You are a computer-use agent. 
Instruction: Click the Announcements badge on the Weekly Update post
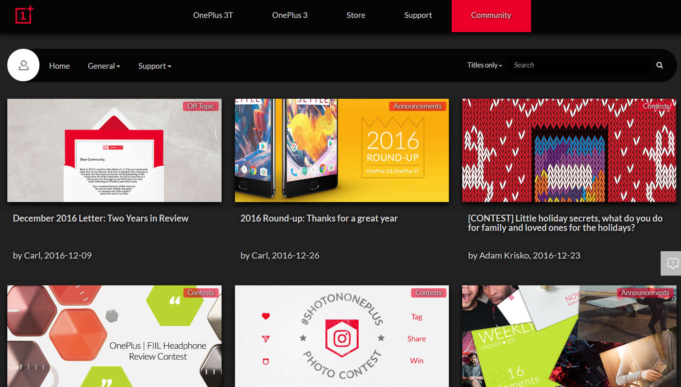645,292
